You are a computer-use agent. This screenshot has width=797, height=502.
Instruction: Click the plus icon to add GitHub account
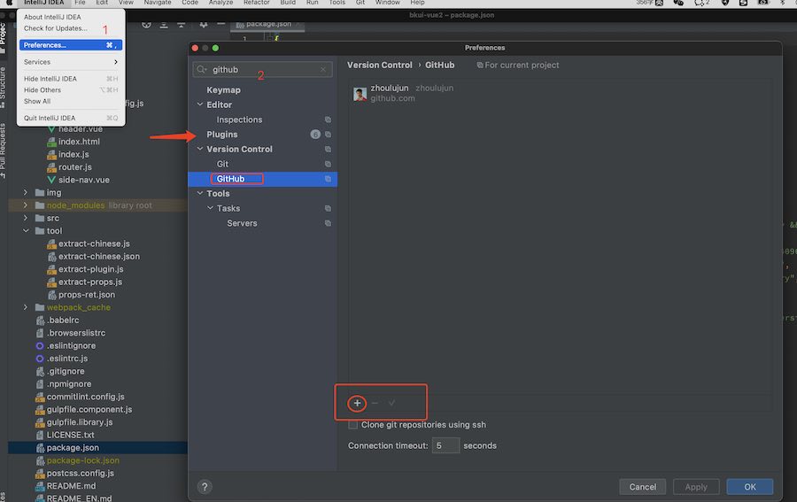click(357, 403)
